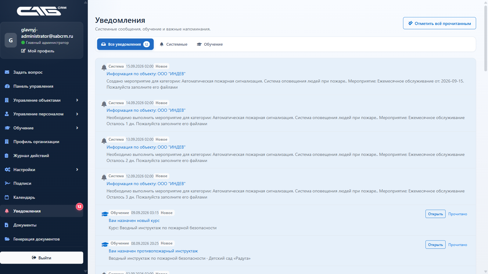Screen dimensions: 488x274
Task: Click the folder icon for Генерация документов
Action: point(7,239)
